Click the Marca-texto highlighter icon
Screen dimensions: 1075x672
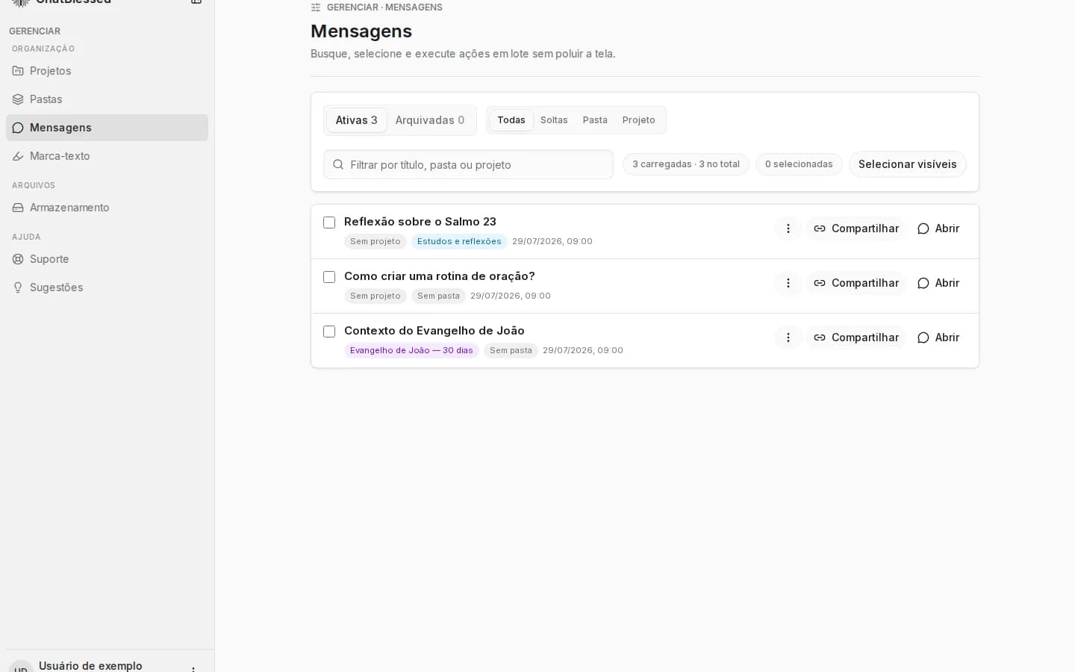tap(18, 156)
